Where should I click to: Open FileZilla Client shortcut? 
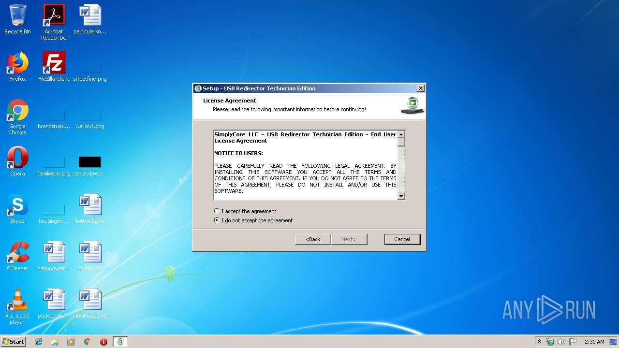click(54, 67)
